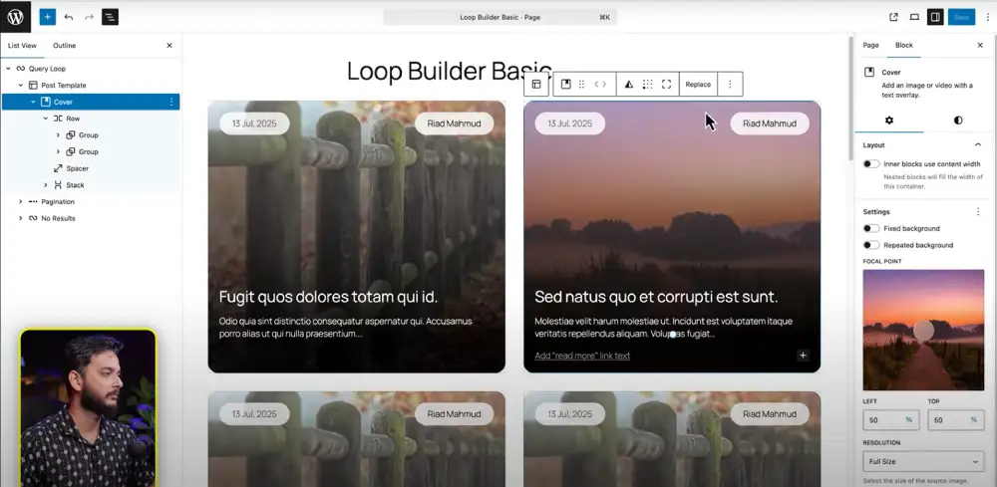Click Replace in the block toolbar
The height and width of the screenshot is (487, 997).
[x=698, y=84]
